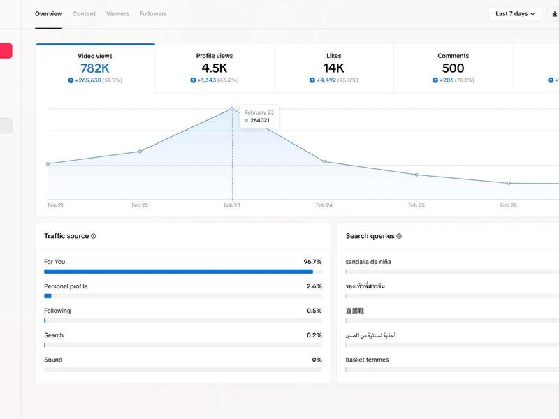Click the 2.6% Personal profile percentage
The width and height of the screenshot is (559, 419).
tap(314, 286)
